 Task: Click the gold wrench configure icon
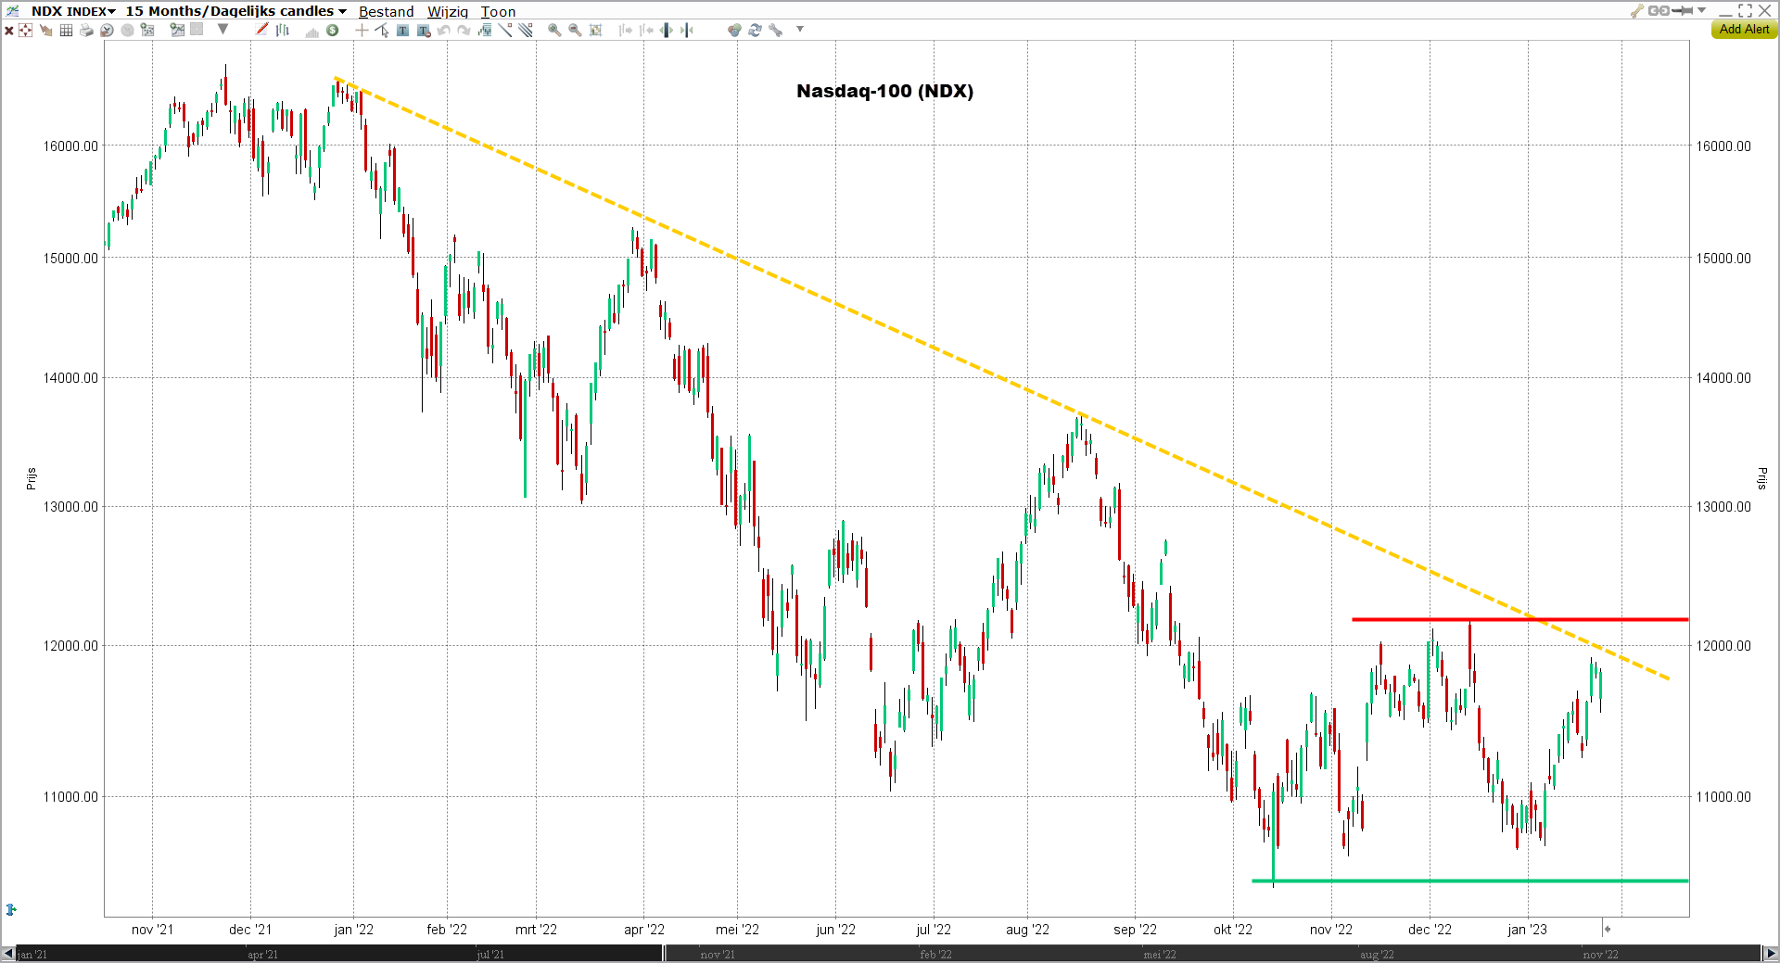click(x=1637, y=11)
